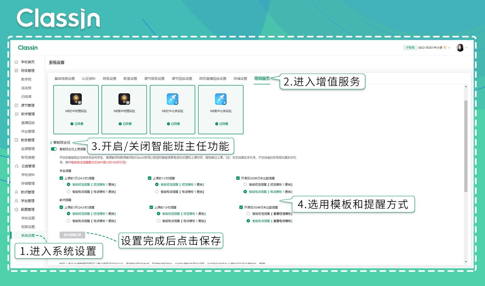Click 查看电话模板 in teacher absence reminder
Screen dimensions: 485x286
coord(283,221)
